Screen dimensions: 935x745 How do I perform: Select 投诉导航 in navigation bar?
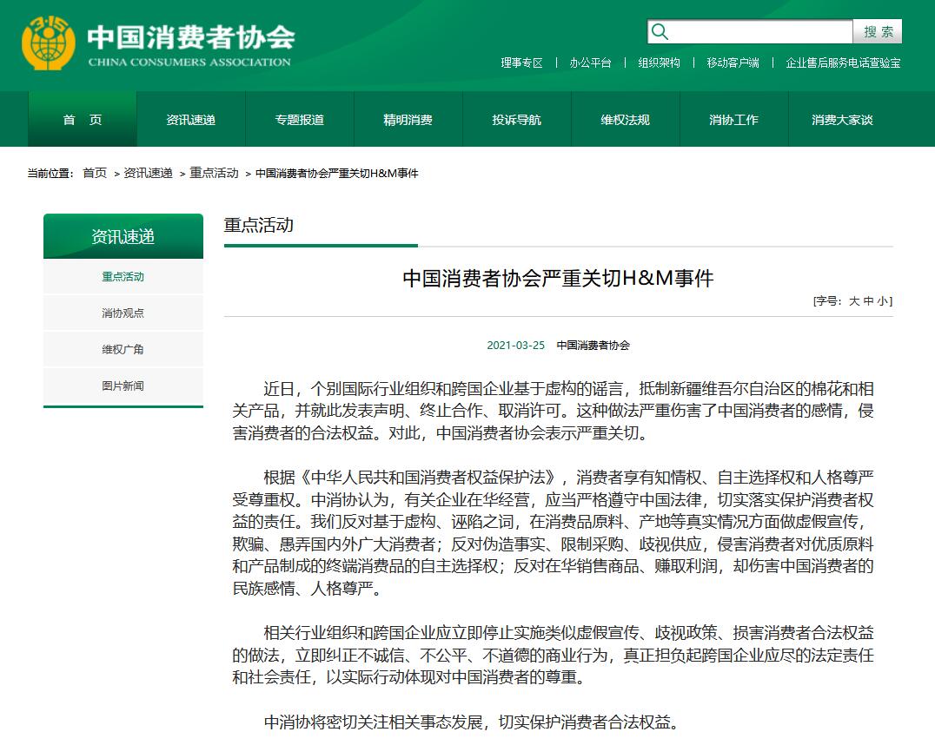point(516,120)
